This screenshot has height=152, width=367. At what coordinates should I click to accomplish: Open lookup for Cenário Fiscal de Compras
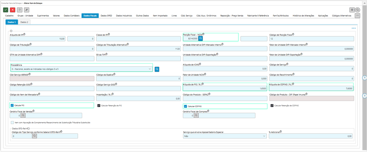click(196, 115)
